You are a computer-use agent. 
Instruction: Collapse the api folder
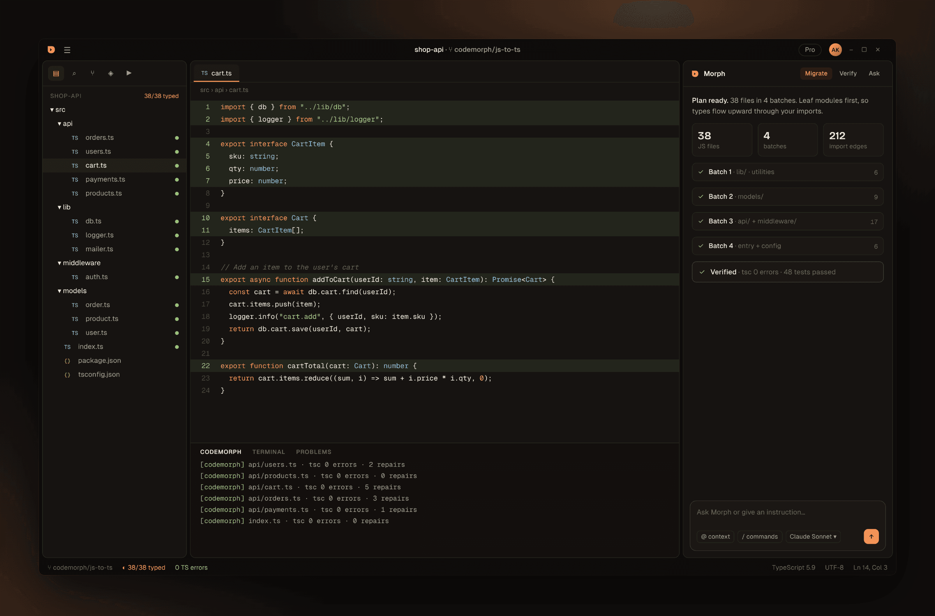(65, 124)
